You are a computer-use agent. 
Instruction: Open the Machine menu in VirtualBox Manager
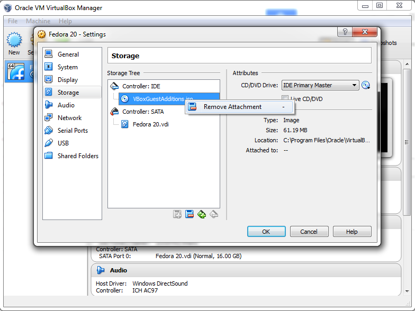(38, 21)
